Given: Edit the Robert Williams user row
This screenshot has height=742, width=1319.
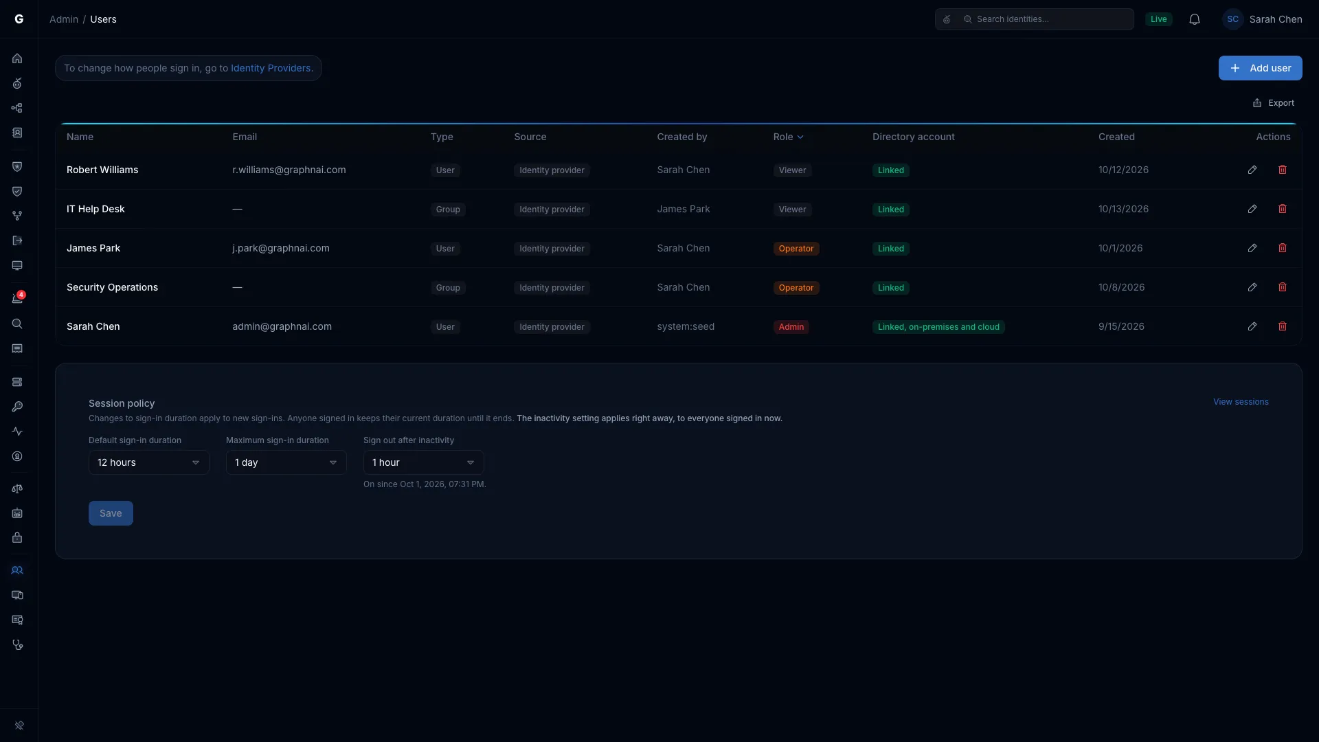Looking at the screenshot, I should (1252, 170).
